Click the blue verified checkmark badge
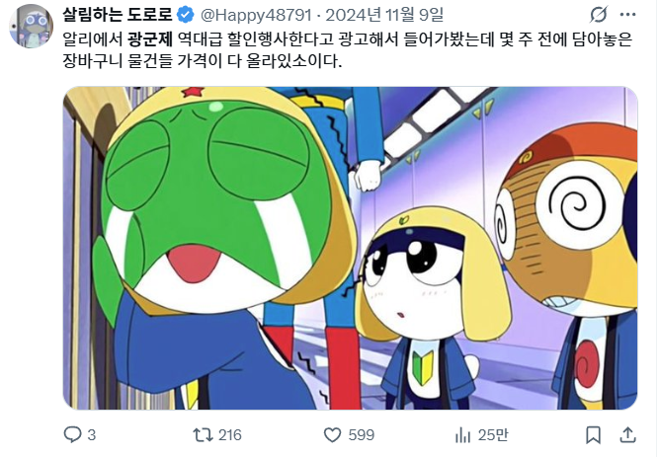660x457 pixels. click(185, 15)
